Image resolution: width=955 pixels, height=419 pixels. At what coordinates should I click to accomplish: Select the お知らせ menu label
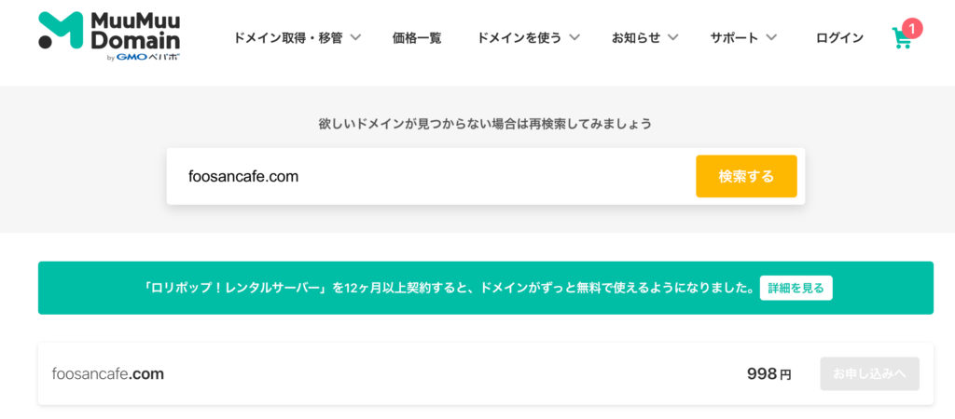point(636,38)
